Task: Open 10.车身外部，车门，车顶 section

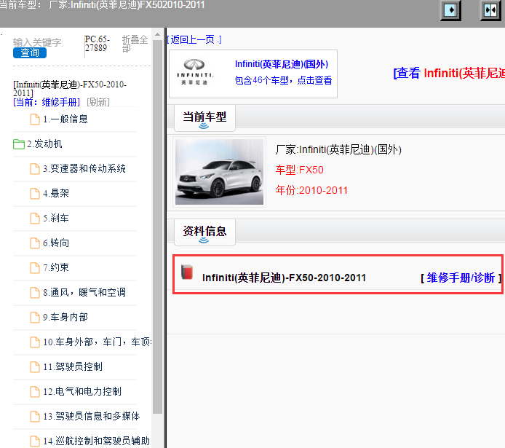Action: pyautogui.click(x=98, y=342)
